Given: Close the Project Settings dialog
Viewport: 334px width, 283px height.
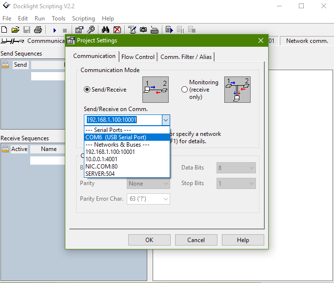Looking at the screenshot, I should tap(261, 40).
